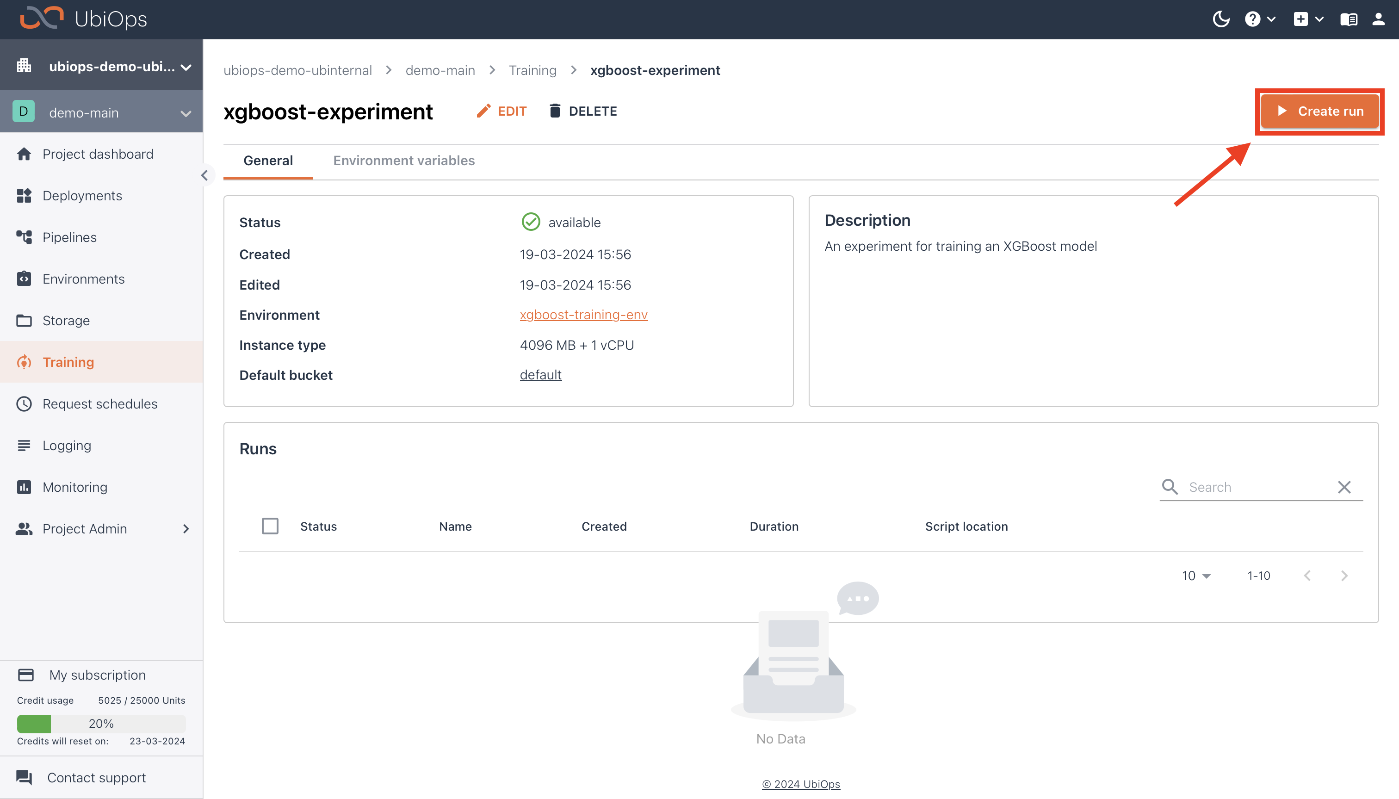Click the Training sidebar icon
Screen dimensions: 1399x799
25,362
